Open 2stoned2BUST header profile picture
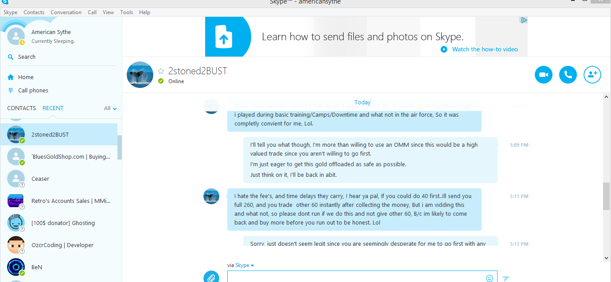The height and width of the screenshot is (282, 611). click(140, 75)
